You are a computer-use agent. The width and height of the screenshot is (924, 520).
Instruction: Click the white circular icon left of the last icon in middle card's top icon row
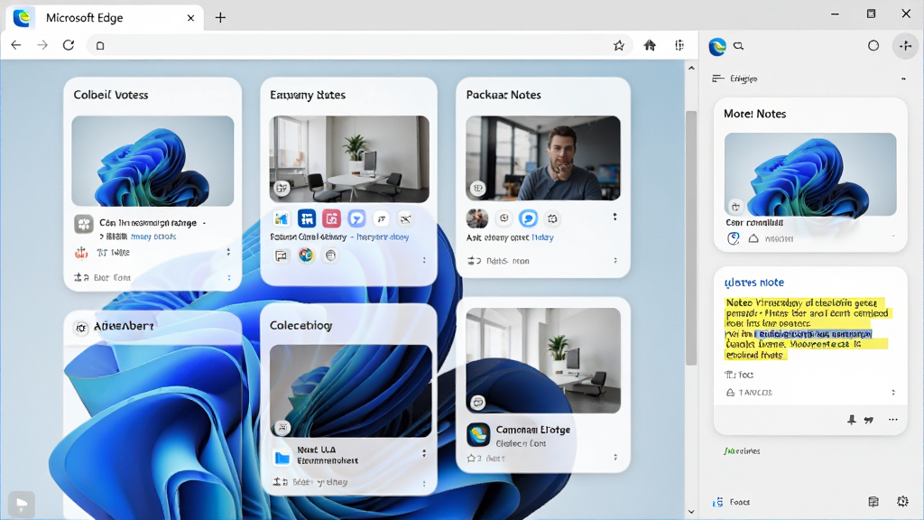pos(382,218)
